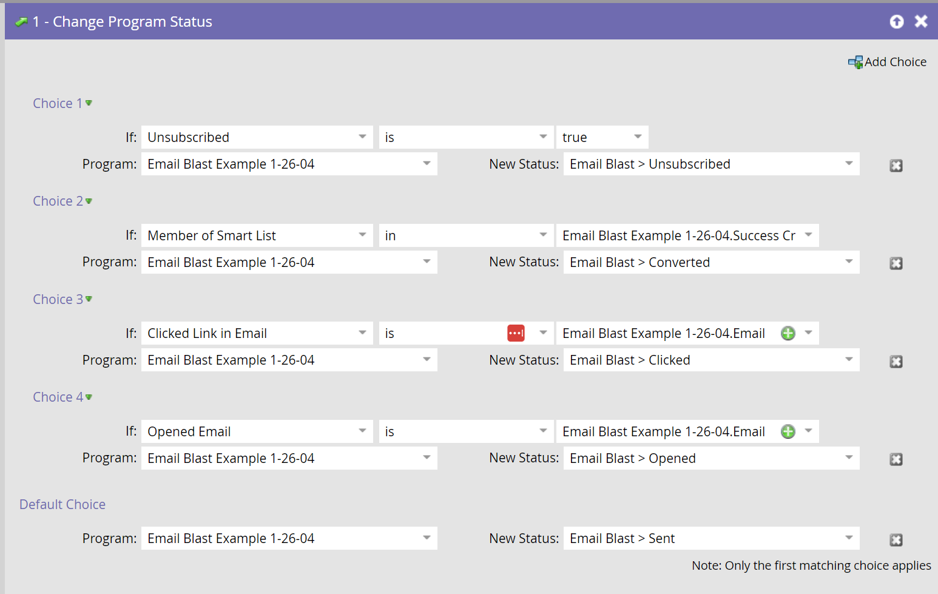The width and height of the screenshot is (938, 594).
Task: Delete Choice 4 using the X icon
Action: pyautogui.click(x=896, y=459)
